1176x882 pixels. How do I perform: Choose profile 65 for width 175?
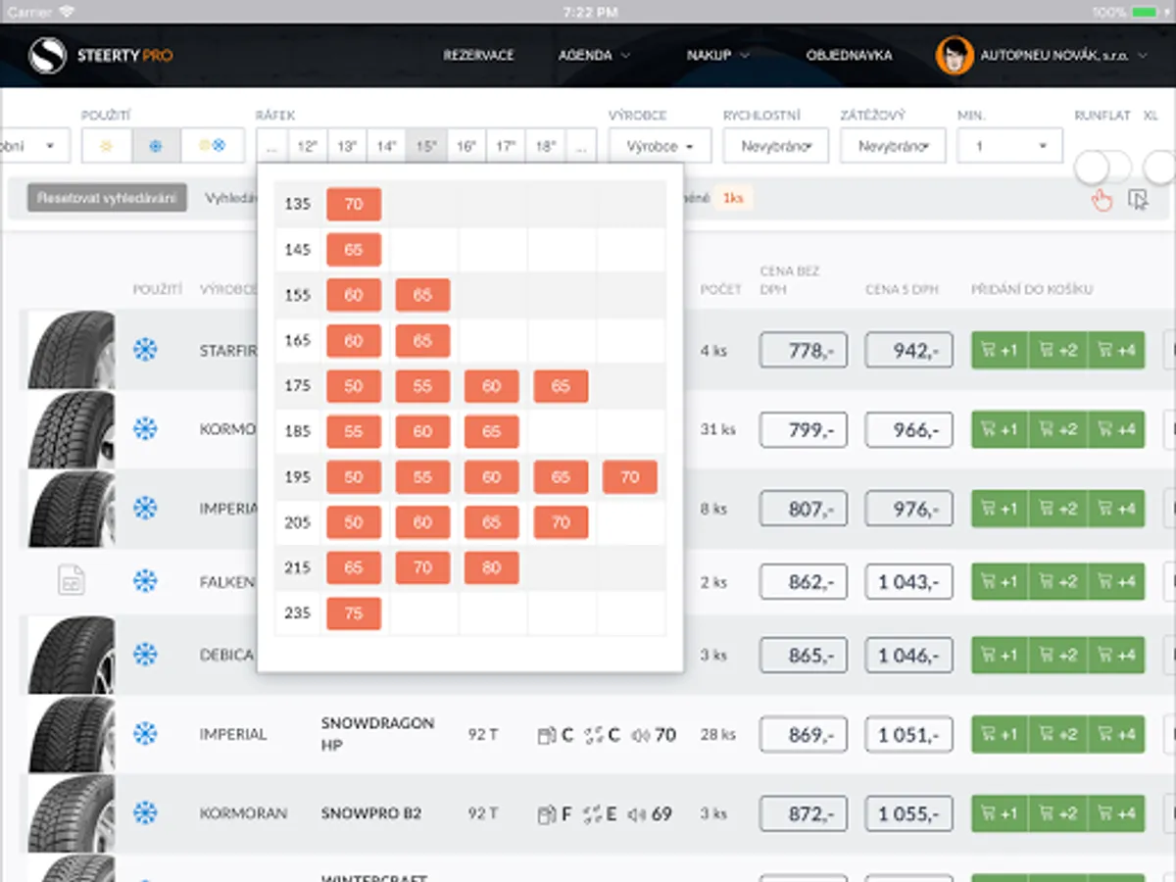tap(561, 386)
